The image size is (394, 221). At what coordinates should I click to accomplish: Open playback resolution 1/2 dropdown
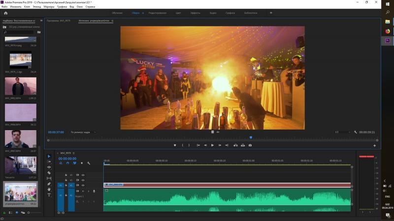[x=342, y=132]
